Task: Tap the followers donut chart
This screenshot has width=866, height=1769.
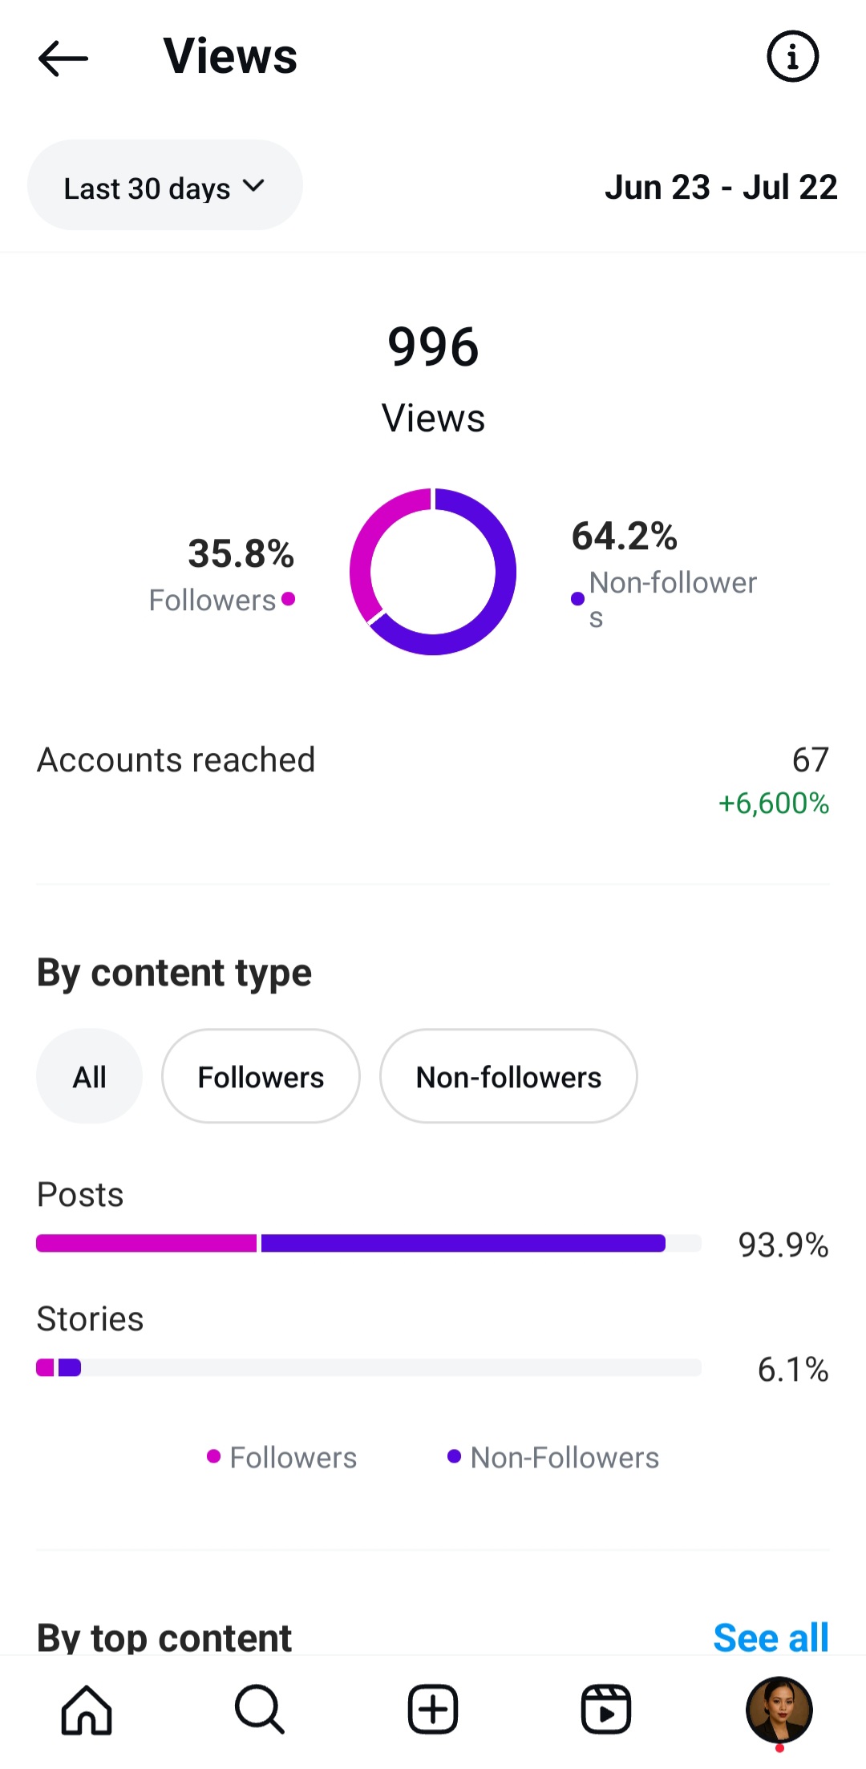Action: 433,572
